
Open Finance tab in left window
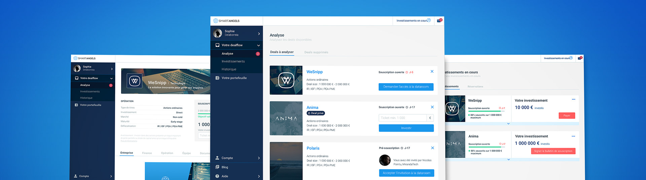pos(147,153)
